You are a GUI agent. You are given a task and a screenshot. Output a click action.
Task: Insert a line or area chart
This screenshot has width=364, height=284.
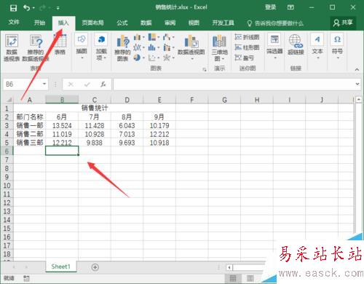[x=139, y=47]
